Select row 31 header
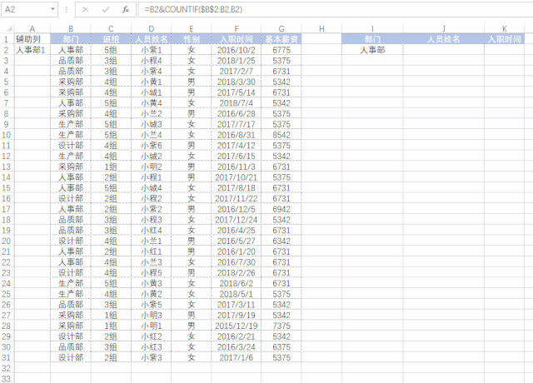 coord(7,357)
